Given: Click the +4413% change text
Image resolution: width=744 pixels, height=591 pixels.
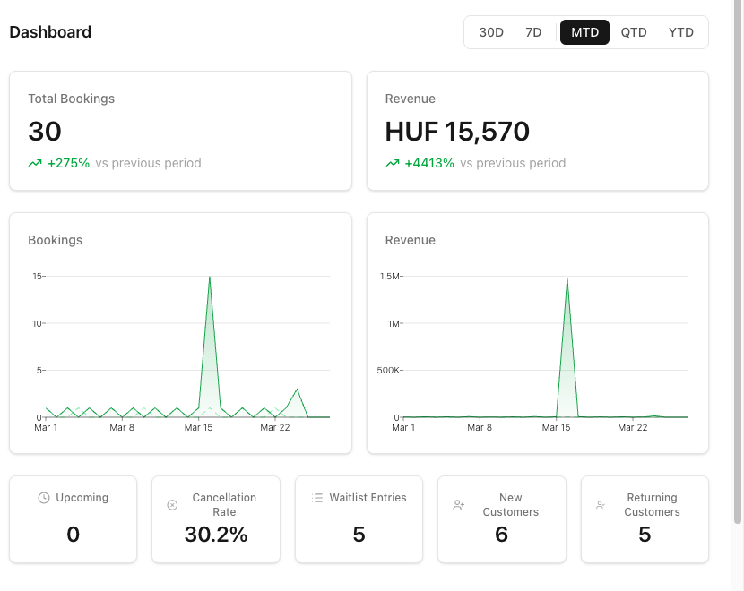Looking at the screenshot, I should pos(429,163).
